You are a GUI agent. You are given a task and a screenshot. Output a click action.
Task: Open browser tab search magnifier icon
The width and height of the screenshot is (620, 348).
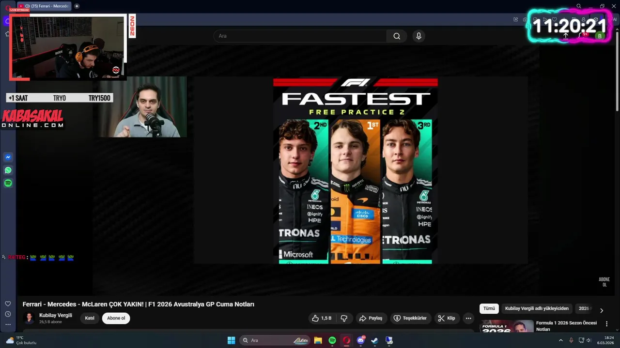click(579, 6)
